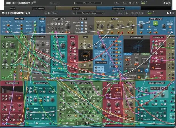This screenshot has width=176, height=128.
Task: Click the Tube Filter Frequency knob
Action: [63, 45]
